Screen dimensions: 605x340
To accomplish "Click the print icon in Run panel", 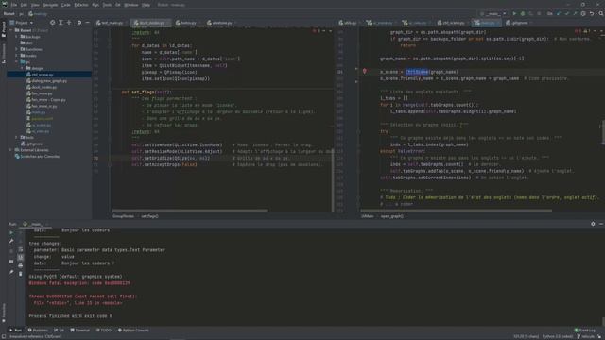I will [21, 265].
